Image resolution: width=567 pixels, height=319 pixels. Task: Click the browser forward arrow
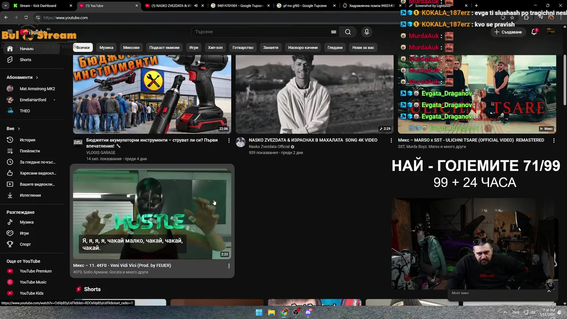tap(16, 18)
